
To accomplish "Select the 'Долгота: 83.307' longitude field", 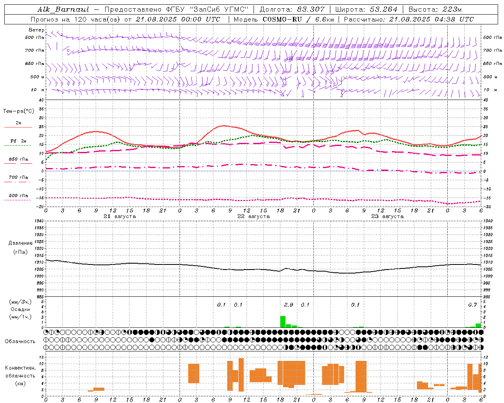I will [x=292, y=9].
